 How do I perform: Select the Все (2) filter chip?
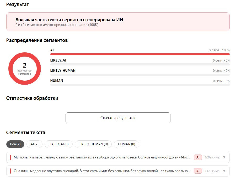(15, 144)
